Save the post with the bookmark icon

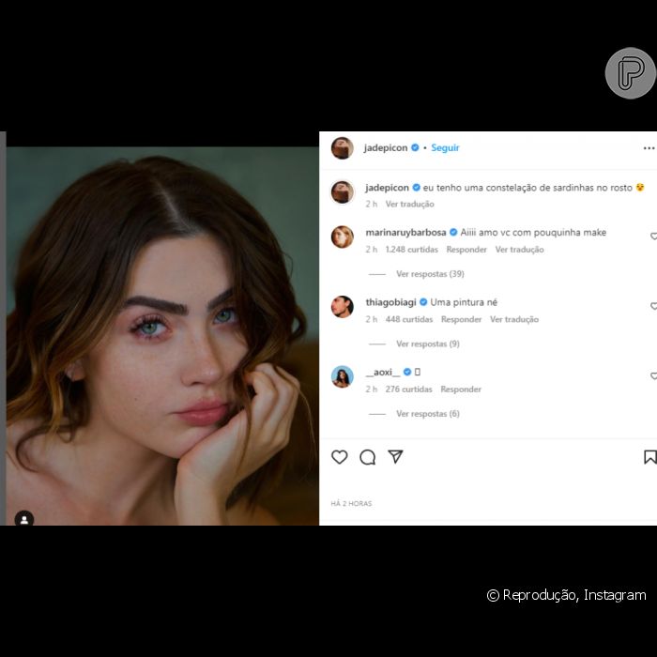tap(649, 457)
